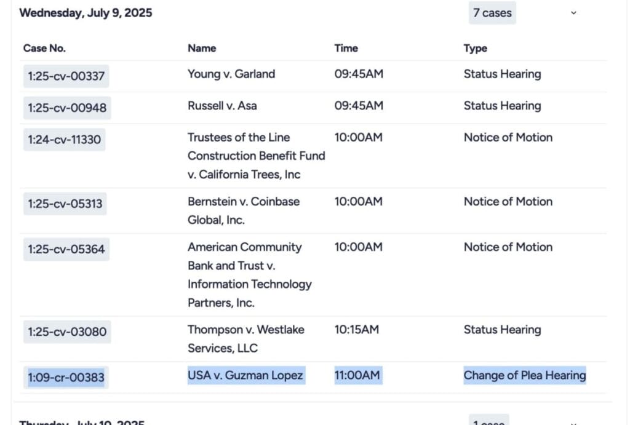Open highlighted case 1:09-cr-00383
The width and height of the screenshot is (630, 425).
pos(66,377)
